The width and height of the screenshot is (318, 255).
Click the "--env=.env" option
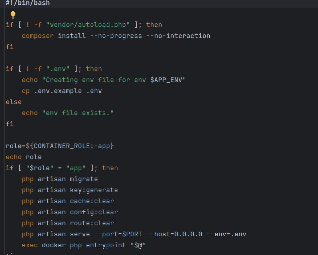226,234
